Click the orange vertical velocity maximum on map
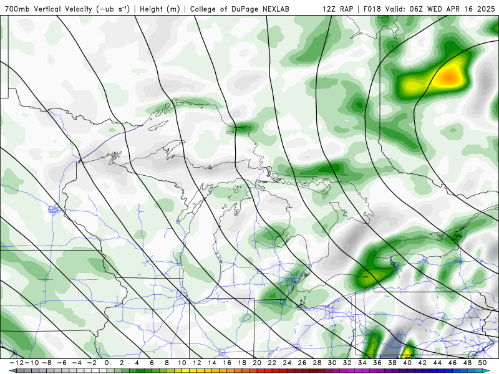Viewport: 499px width, 374px height. tap(449, 77)
